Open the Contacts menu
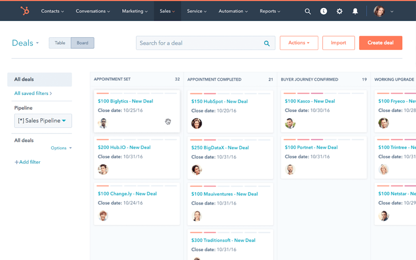416x260 pixels. pos(52,11)
